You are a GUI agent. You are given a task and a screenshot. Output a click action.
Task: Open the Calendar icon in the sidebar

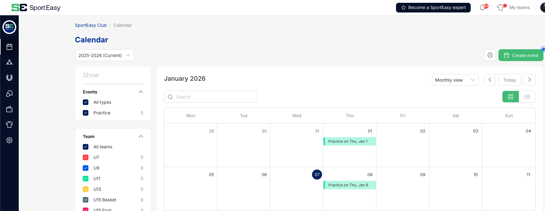click(x=9, y=47)
